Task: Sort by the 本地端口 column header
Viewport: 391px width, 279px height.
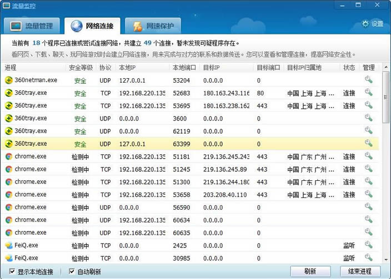Action: (184, 68)
